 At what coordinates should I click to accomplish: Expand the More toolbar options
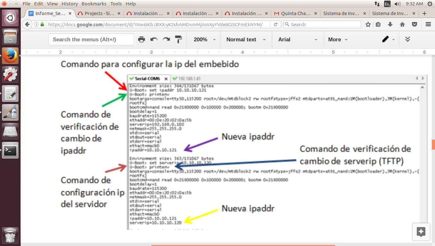(x=337, y=39)
